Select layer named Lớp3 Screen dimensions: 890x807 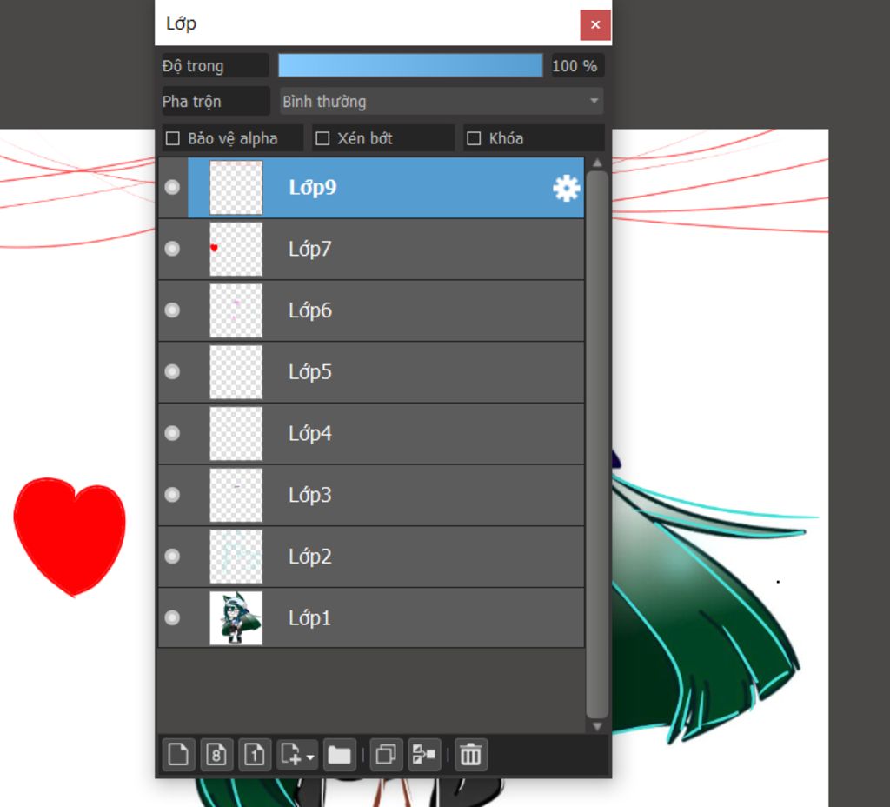(371, 495)
